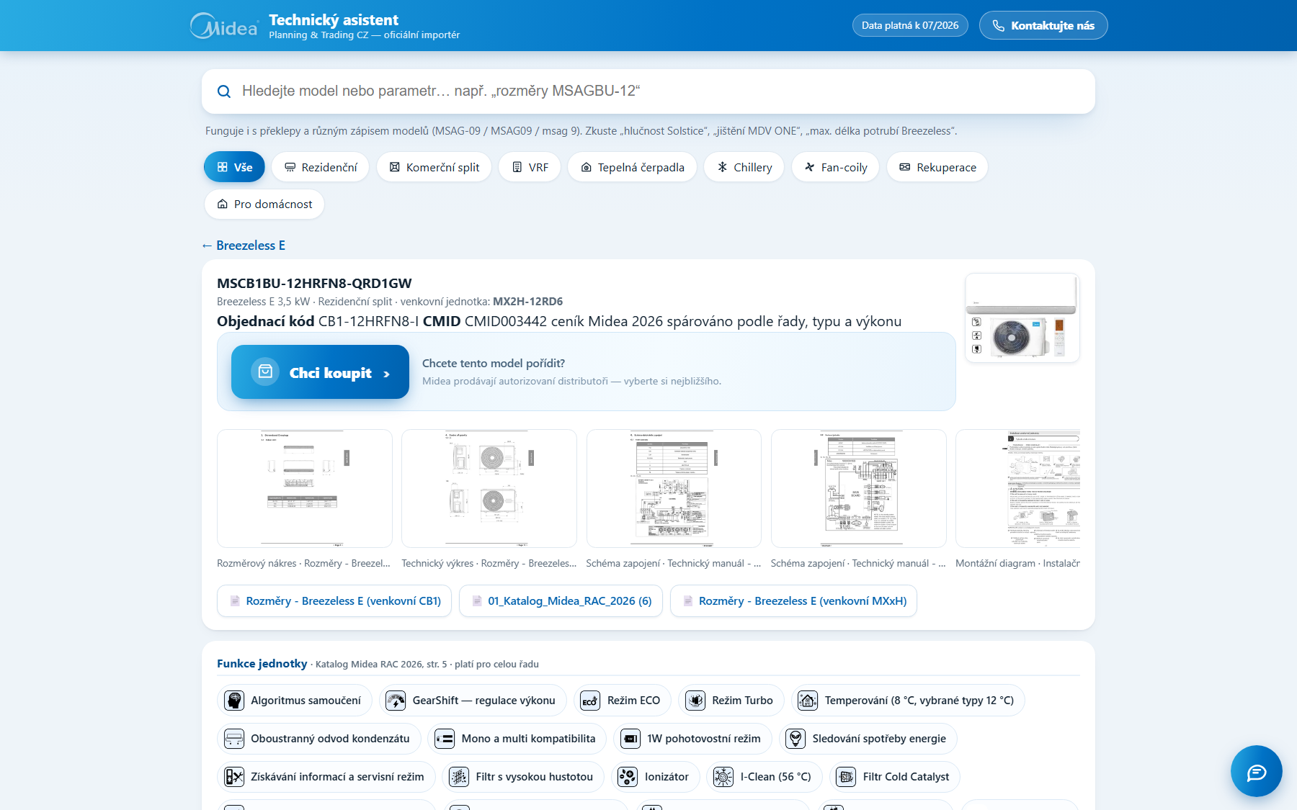Show Chillery products

[744, 167]
